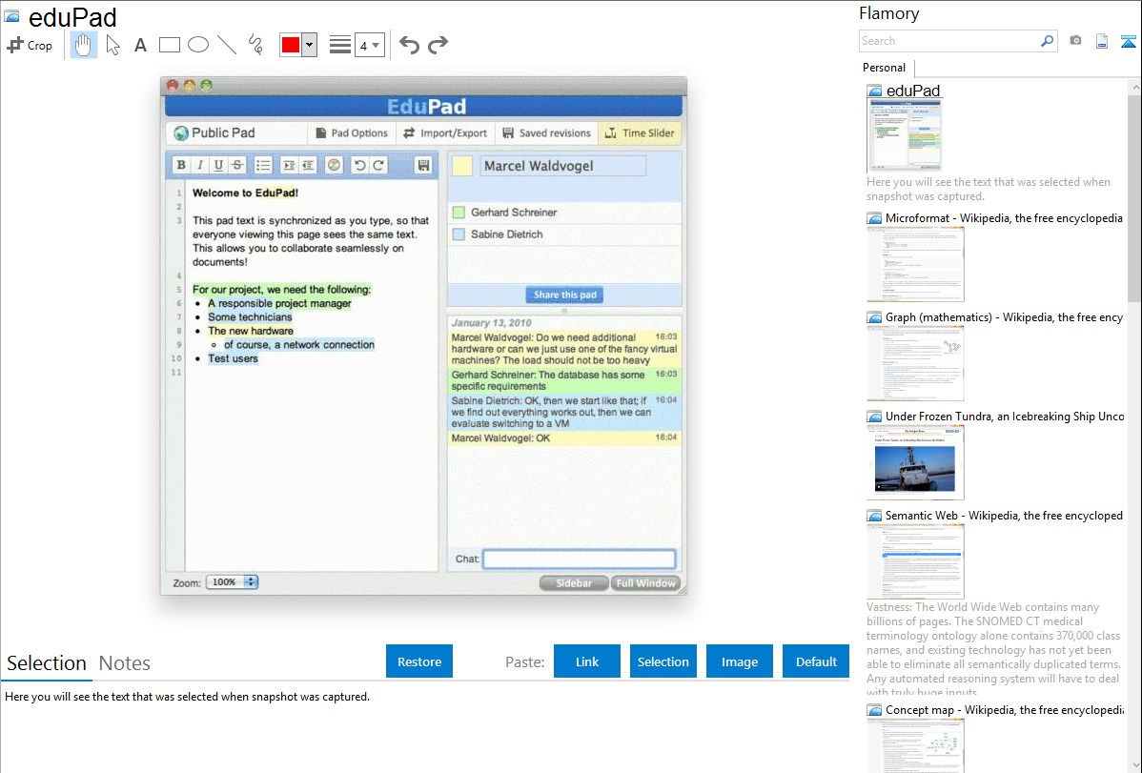1142x773 pixels.
Task: Click the Flamory search field
Action: pyautogui.click(x=948, y=41)
